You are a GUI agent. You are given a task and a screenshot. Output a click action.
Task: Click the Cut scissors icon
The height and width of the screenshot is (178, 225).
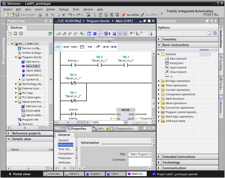[47, 15]
